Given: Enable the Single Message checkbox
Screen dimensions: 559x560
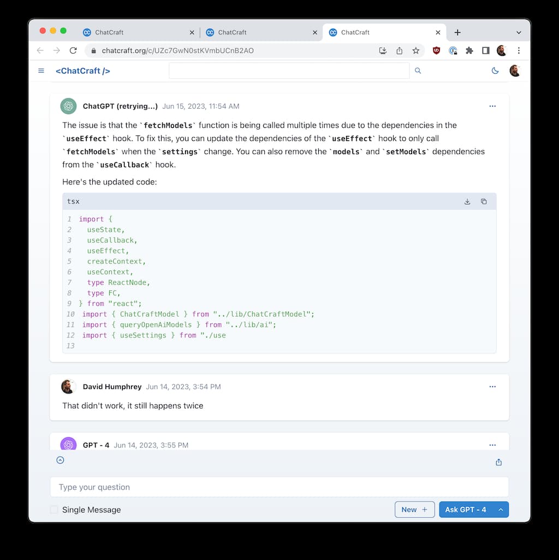Looking at the screenshot, I should [x=54, y=510].
